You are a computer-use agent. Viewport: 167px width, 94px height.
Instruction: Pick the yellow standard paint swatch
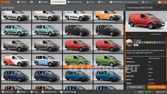tap(147, 42)
